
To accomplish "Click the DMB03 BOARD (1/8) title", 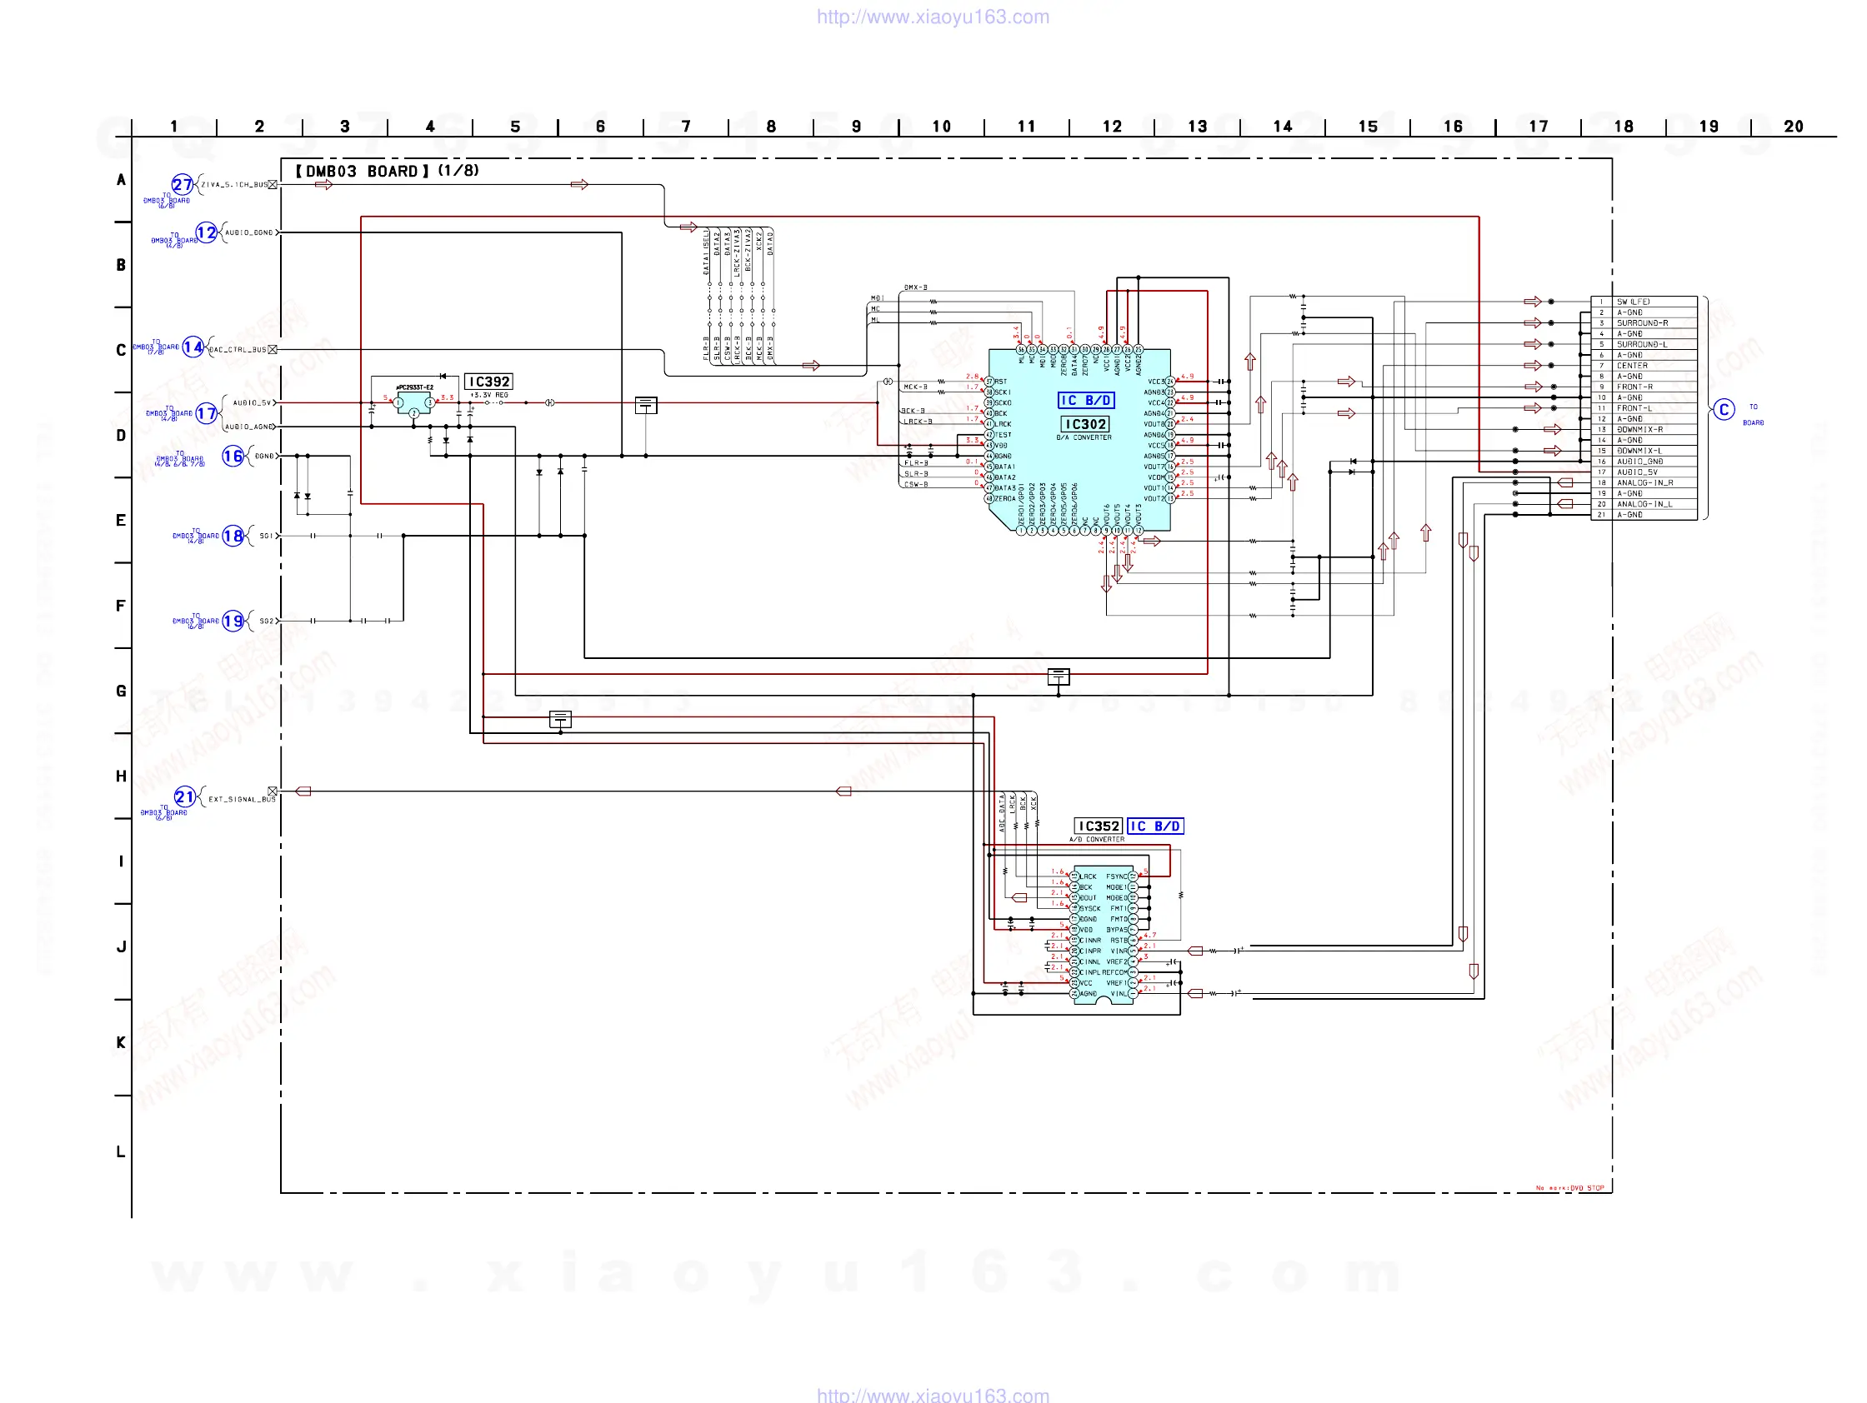I will [387, 171].
